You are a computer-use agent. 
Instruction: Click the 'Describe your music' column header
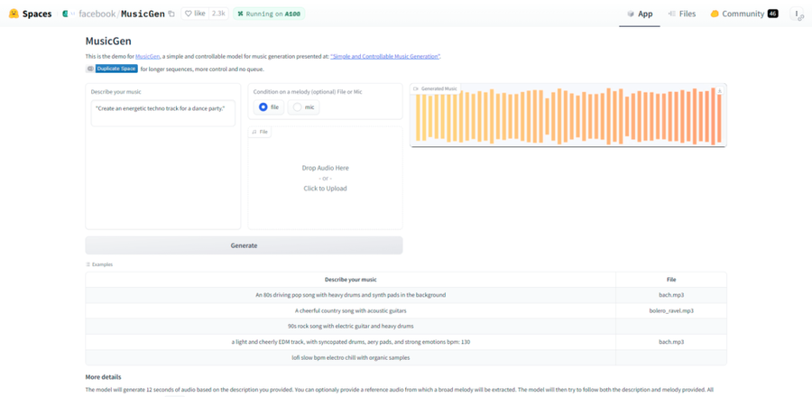[x=351, y=280]
